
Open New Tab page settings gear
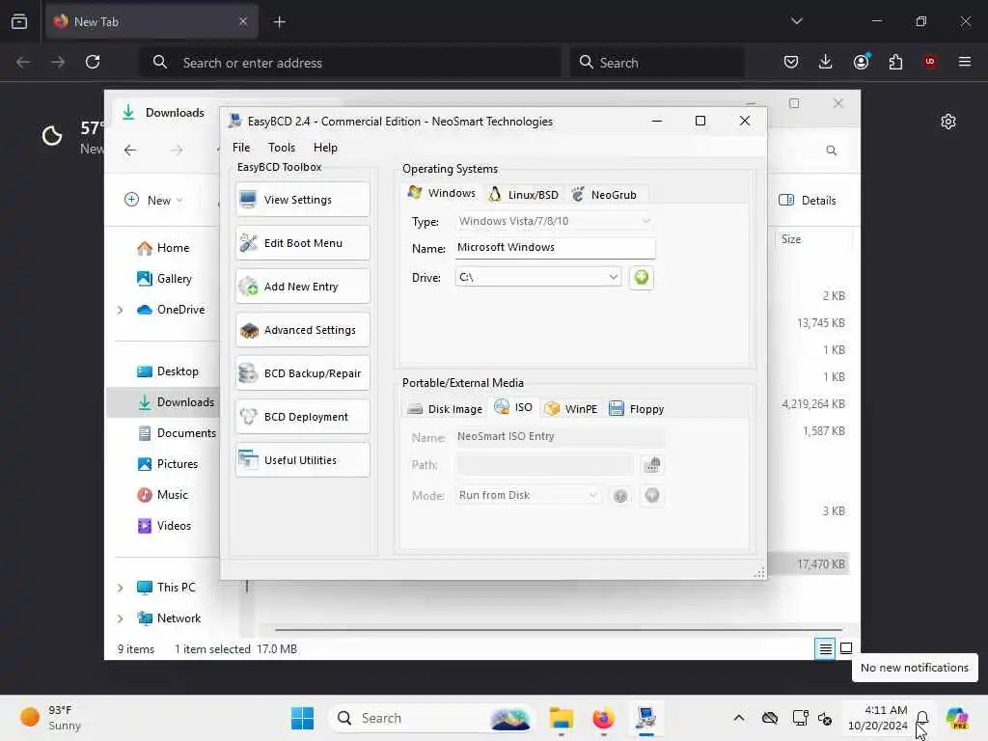(948, 122)
